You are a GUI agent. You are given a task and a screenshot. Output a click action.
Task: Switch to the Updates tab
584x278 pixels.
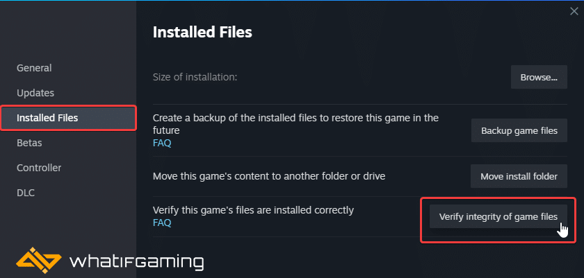[x=35, y=93]
